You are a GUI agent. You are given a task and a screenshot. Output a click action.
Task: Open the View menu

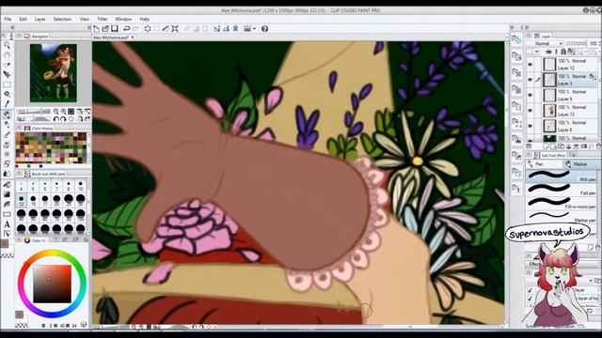tap(84, 19)
